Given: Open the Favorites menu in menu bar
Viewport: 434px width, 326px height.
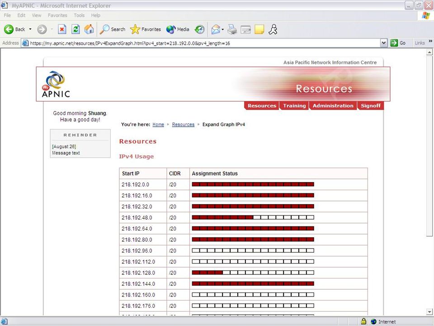Looking at the screenshot, I should click(57, 15).
